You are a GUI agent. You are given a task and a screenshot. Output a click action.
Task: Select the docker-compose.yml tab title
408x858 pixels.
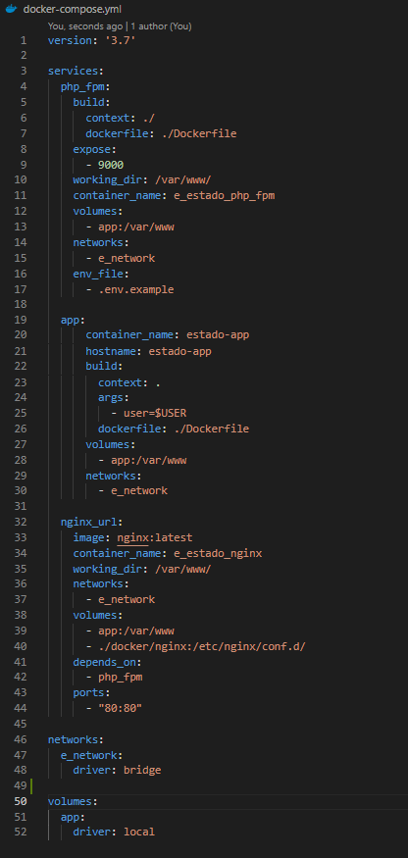point(73,9)
